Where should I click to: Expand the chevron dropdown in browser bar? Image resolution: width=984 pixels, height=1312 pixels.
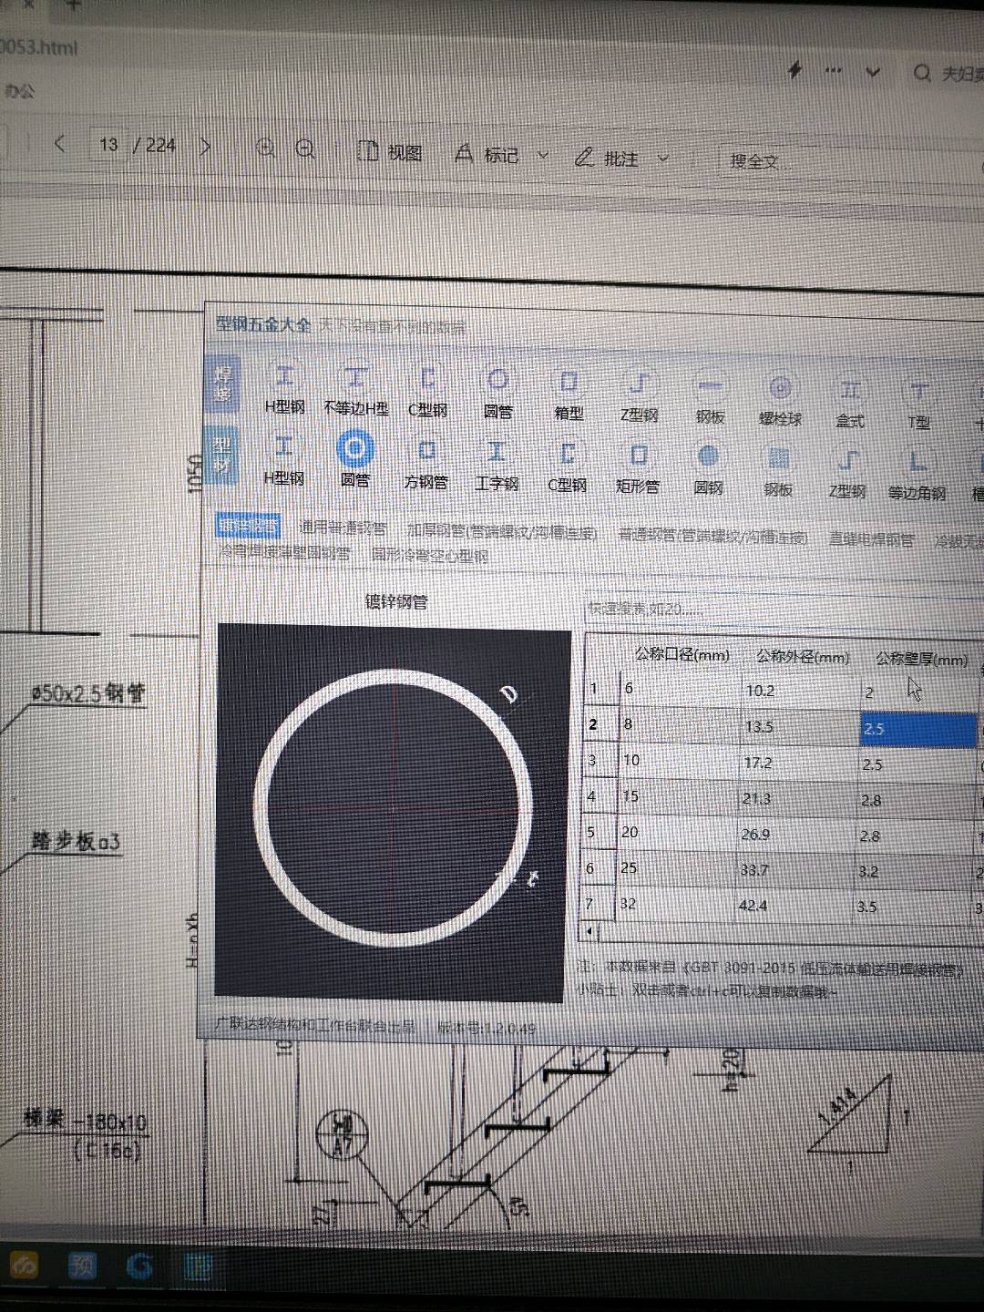pos(873,72)
